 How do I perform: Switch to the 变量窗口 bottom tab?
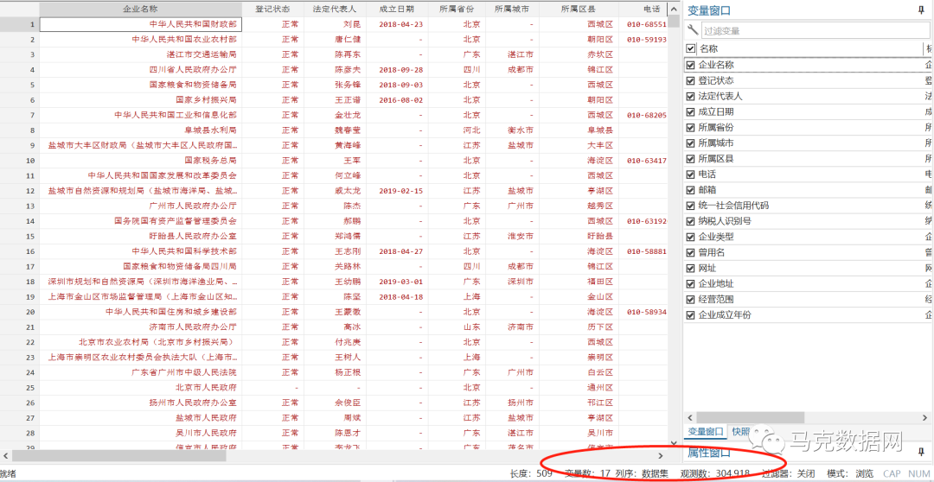coord(706,431)
